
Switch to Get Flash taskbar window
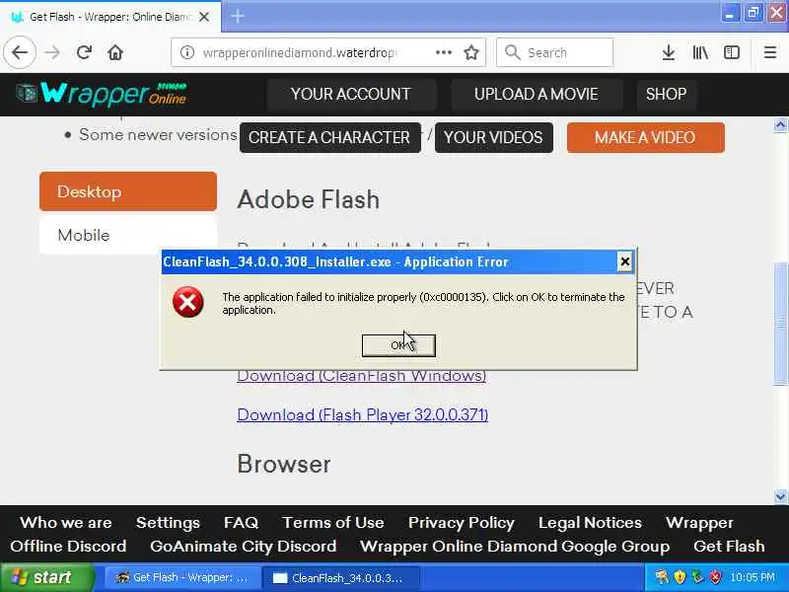tap(182, 578)
